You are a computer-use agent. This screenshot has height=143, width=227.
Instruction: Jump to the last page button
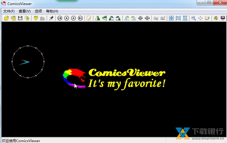pos(80,18)
